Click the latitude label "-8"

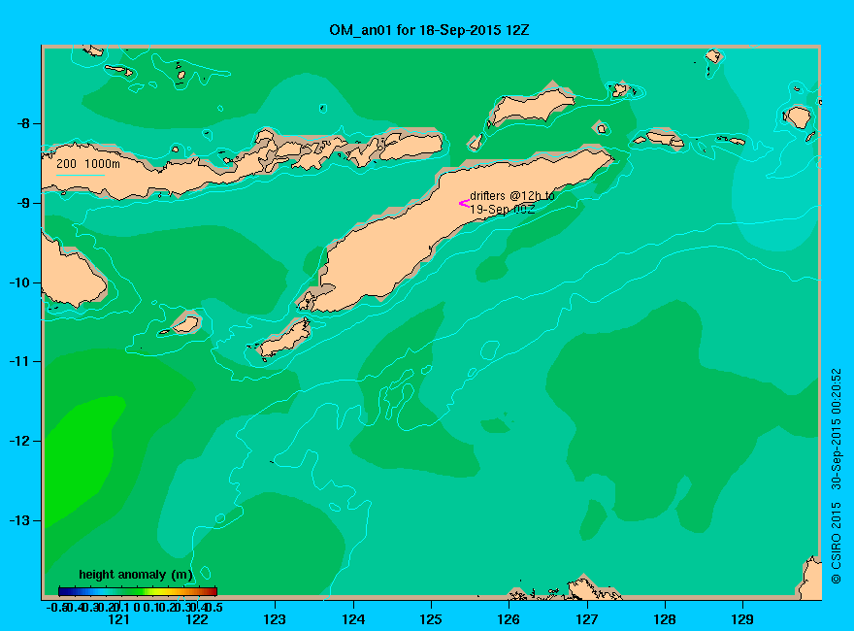[23, 123]
